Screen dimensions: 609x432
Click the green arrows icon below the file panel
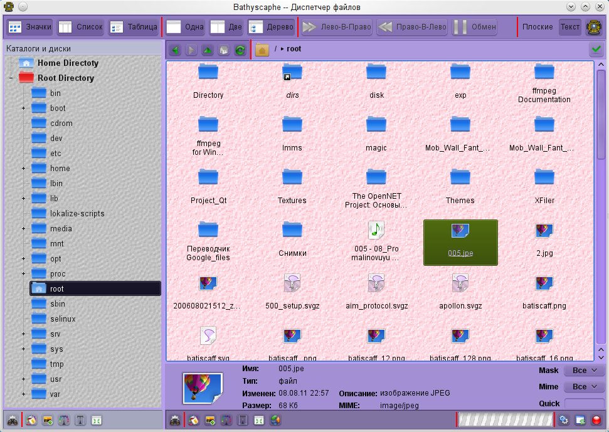point(259,420)
